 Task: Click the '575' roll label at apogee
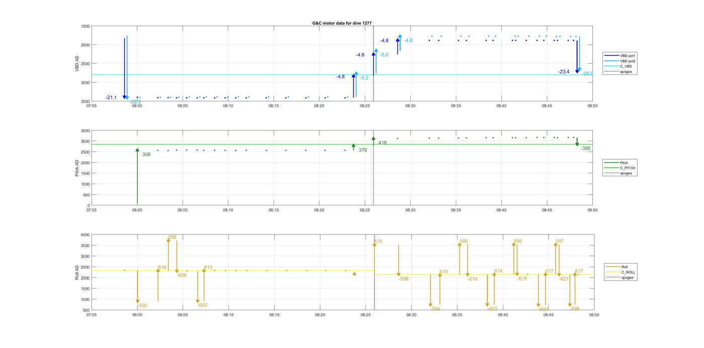(378, 242)
